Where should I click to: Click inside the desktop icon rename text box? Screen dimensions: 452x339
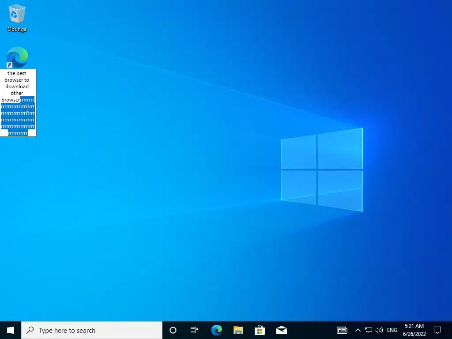18,102
